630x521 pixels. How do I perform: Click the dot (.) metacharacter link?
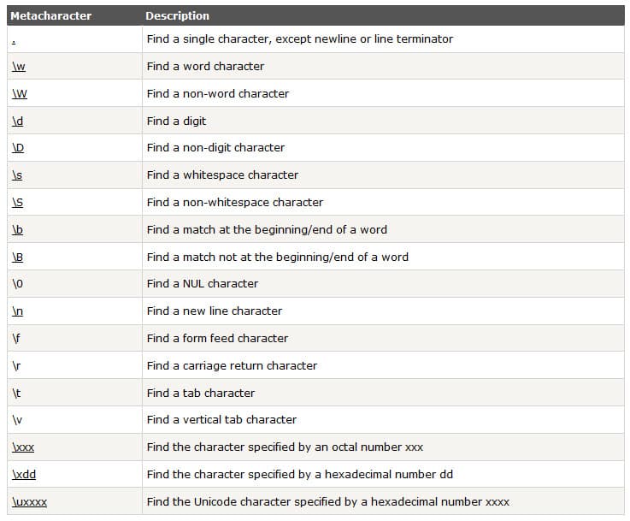coord(14,39)
